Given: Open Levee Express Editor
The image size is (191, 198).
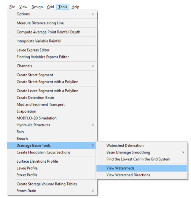Looking at the screenshot, I should tap(33, 50).
